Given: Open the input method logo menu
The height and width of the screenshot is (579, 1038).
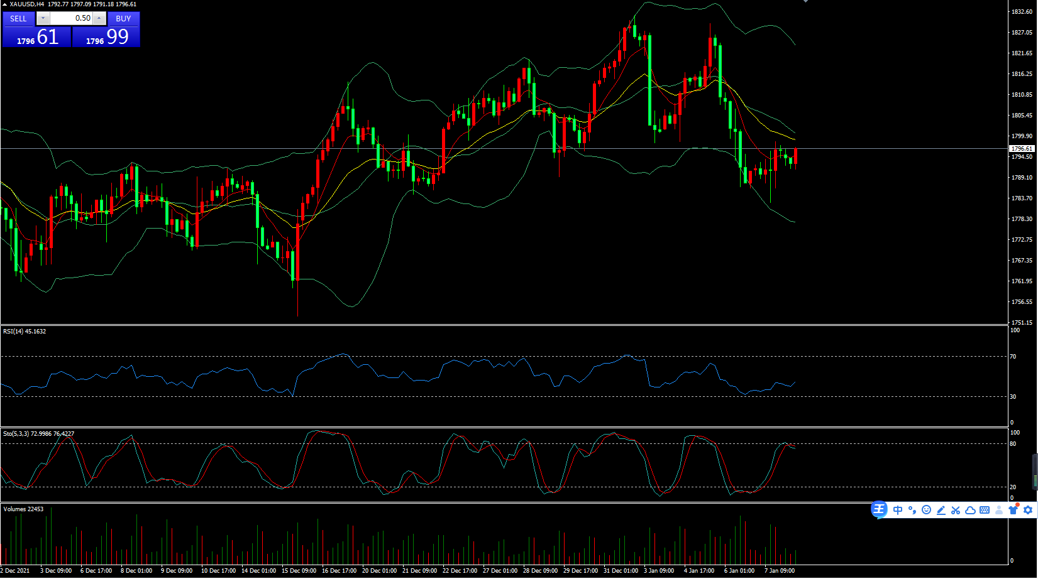Looking at the screenshot, I should point(879,510).
